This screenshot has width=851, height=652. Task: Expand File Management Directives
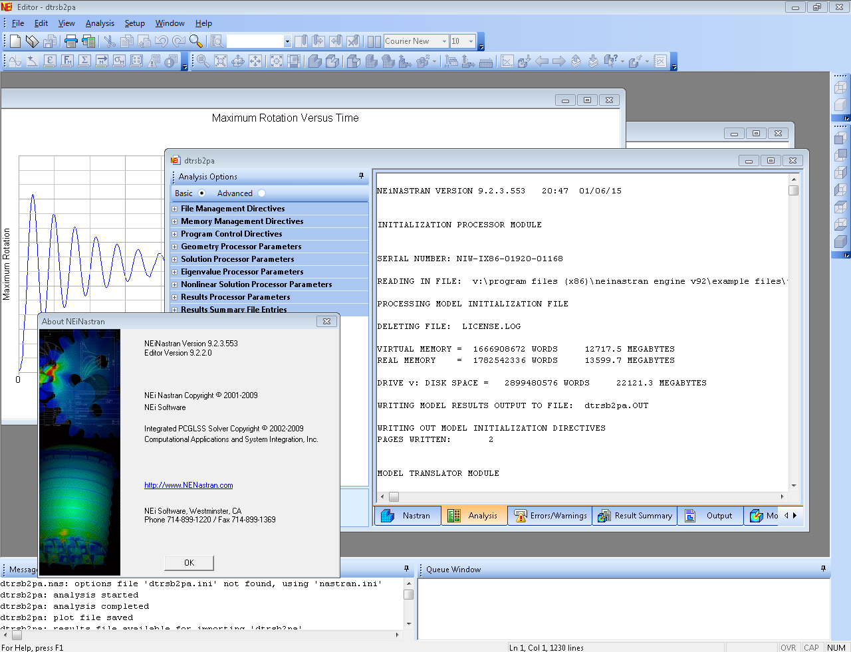tap(175, 209)
